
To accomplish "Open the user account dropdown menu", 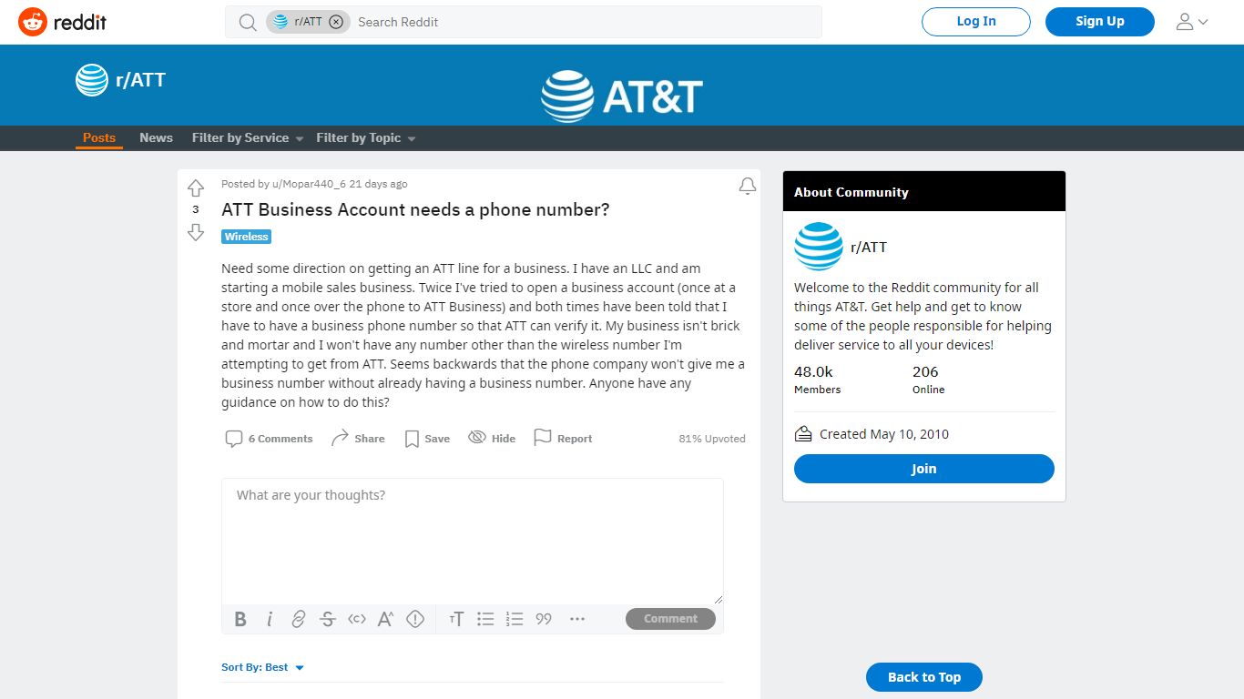I will [1192, 22].
